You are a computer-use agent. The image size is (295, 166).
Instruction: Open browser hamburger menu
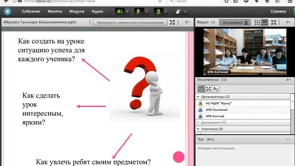(290, 1)
